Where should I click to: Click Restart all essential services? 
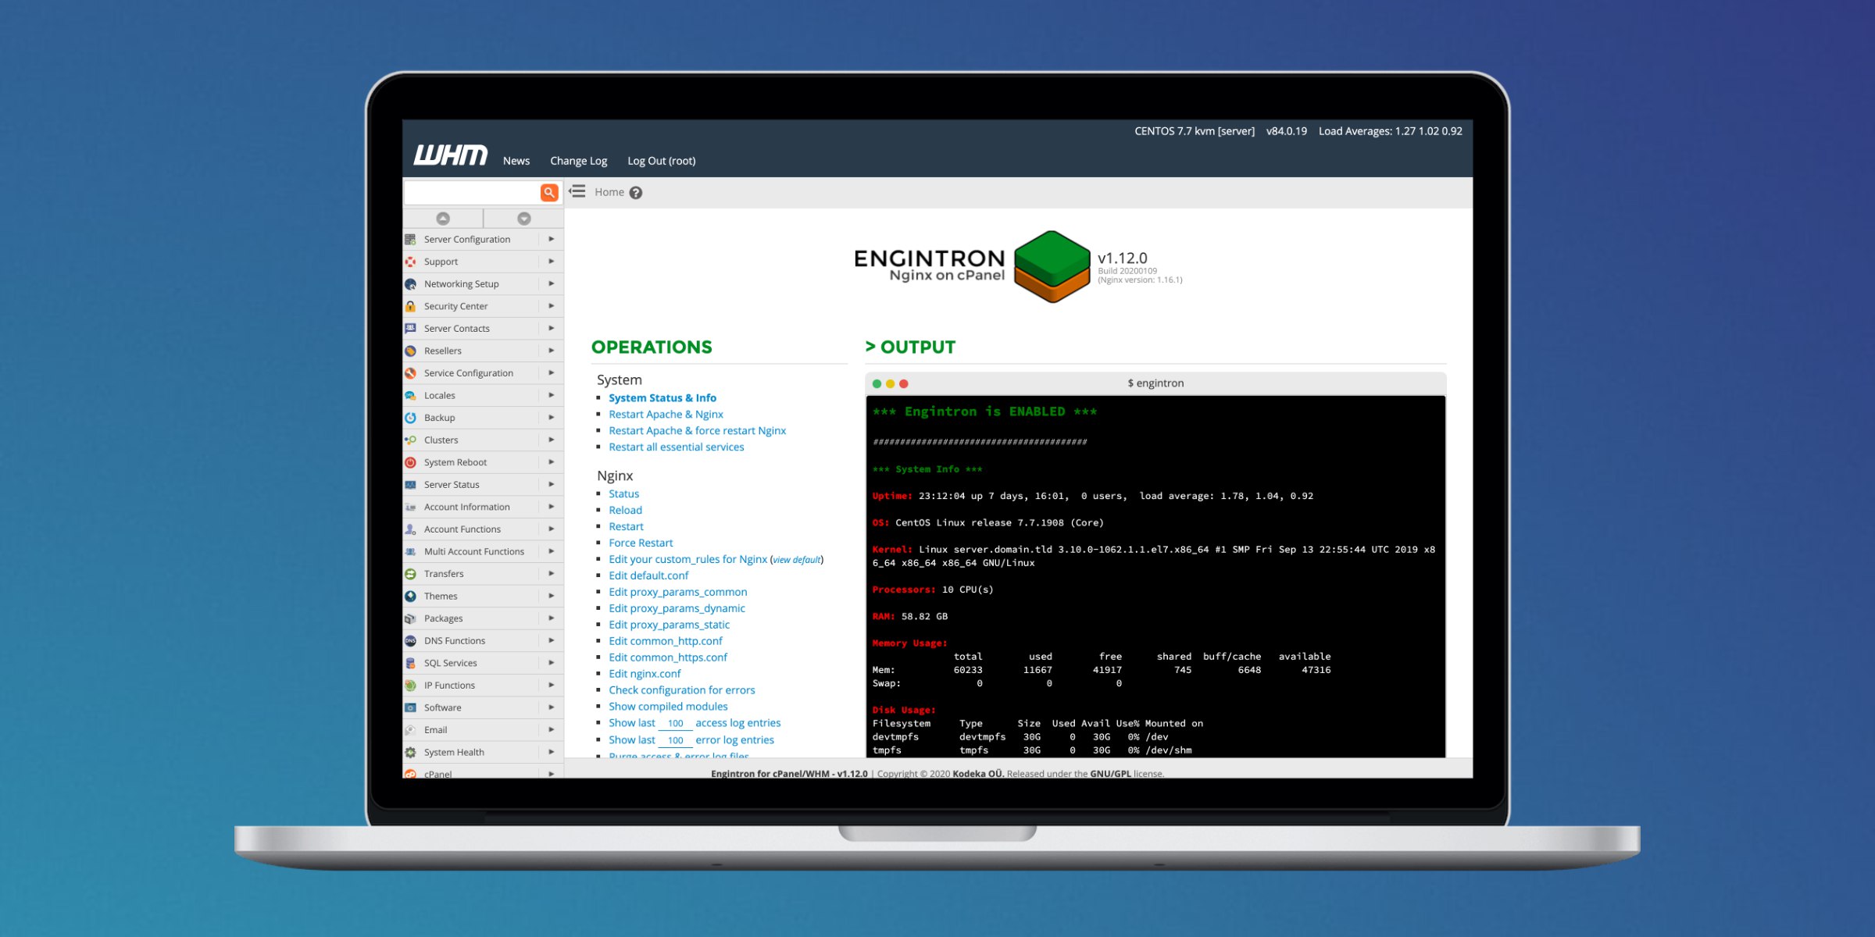(677, 447)
